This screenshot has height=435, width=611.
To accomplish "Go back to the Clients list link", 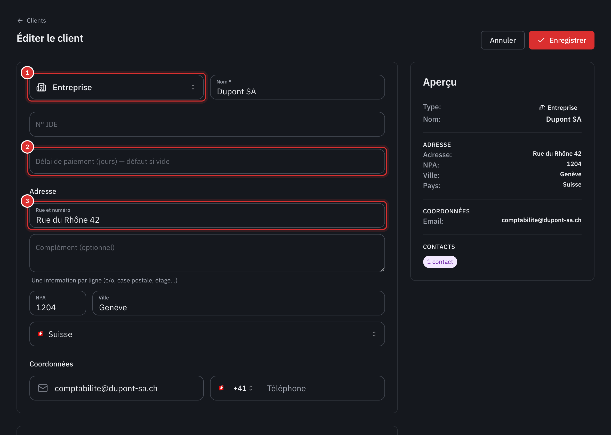I will coord(36,21).
